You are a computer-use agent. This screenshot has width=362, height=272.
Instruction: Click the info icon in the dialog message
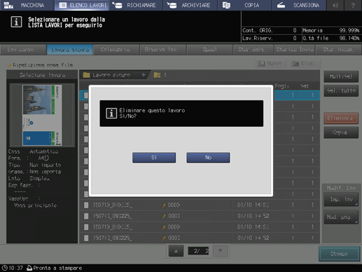click(x=111, y=114)
